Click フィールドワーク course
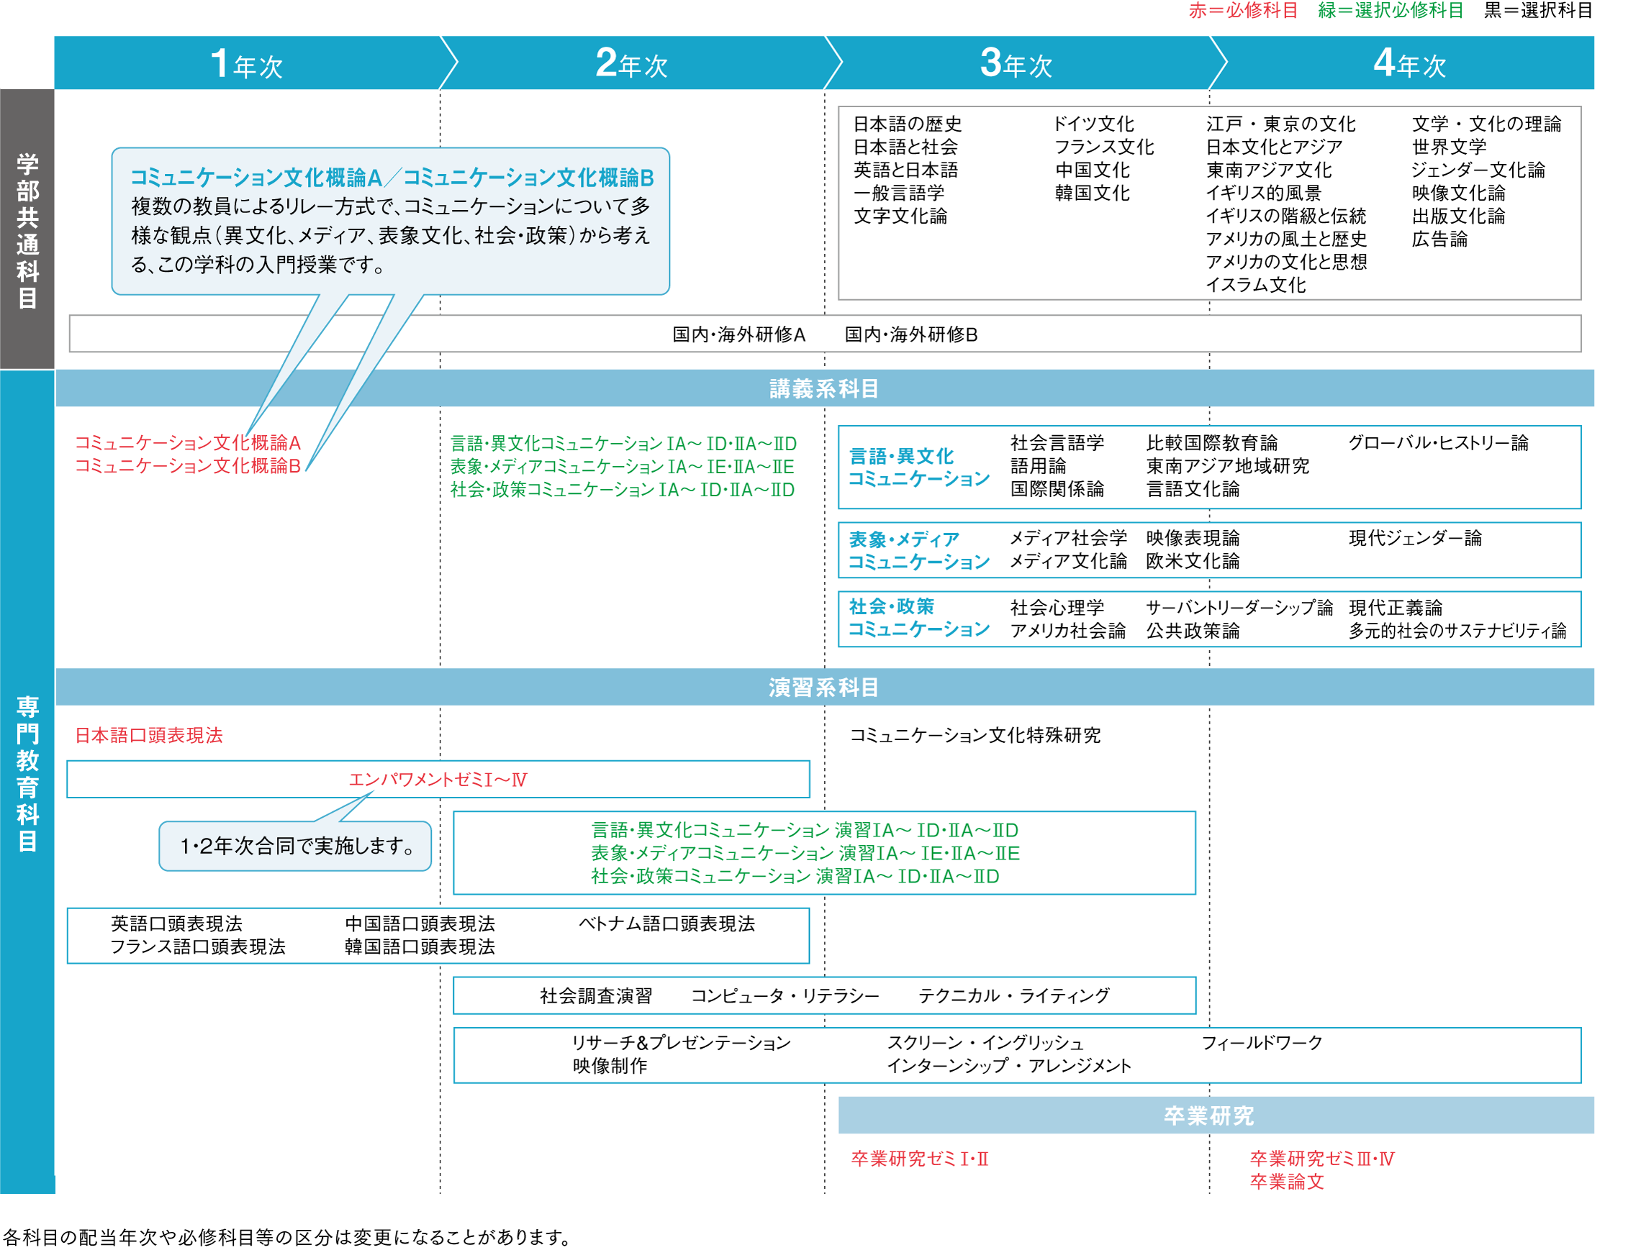This screenshot has width=1641, height=1250. (1261, 1043)
